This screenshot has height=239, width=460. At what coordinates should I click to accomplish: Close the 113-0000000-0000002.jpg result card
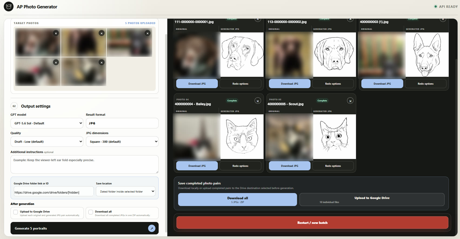pyautogui.click(x=350, y=19)
